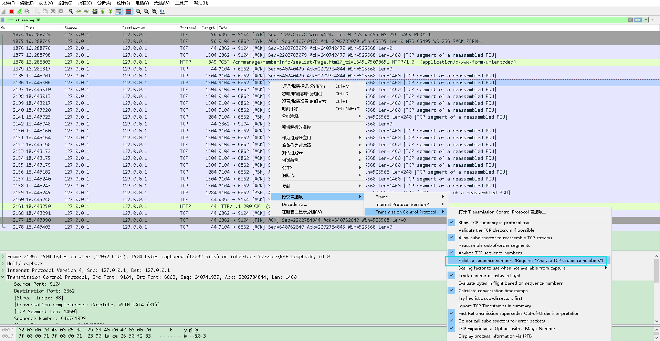The height and width of the screenshot is (341, 660).
Task: Select the Internet Protocol Version 4 tree row
Action: pyautogui.click(x=223, y=270)
